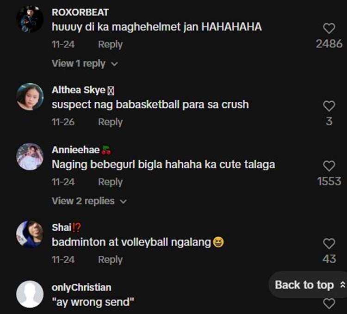Open the onlyChristian username link
Image resolution: width=347 pixels, height=314 pixels.
tap(81, 288)
